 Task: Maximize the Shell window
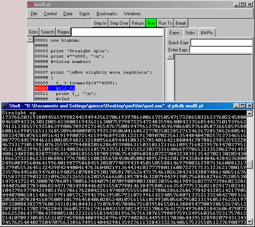pyautogui.click(x=242, y=106)
